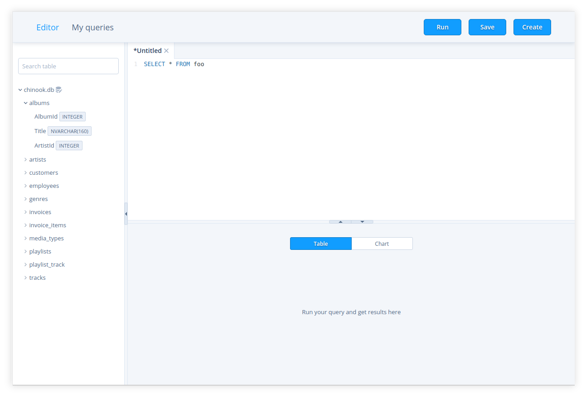Collapse the albums table columns
586x397 pixels.
click(26, 103)
